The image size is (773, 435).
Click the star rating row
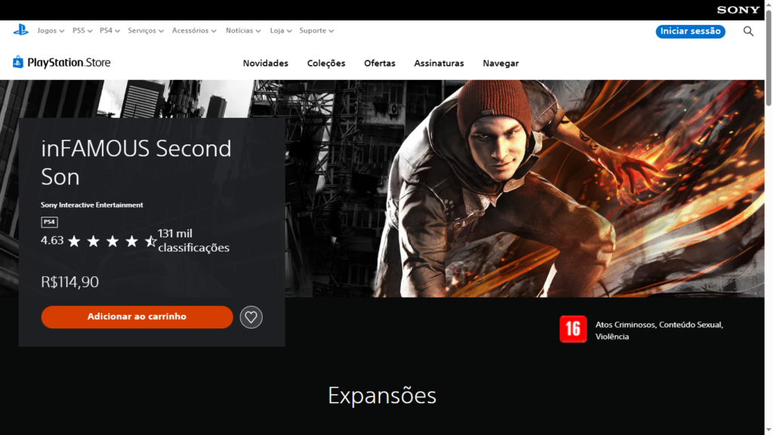pyautogui.click(x=112, y=241)
